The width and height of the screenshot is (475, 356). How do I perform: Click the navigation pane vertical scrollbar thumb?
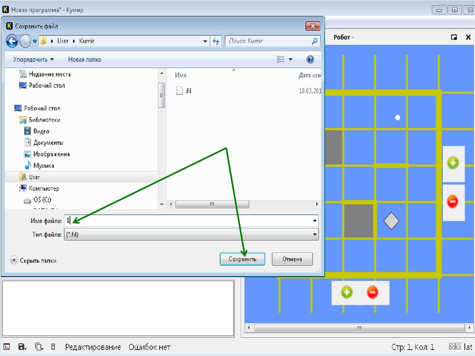pos(161,95)
